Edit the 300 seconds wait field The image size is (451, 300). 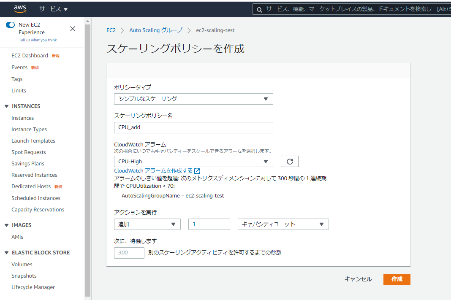(x=129, y=253)
